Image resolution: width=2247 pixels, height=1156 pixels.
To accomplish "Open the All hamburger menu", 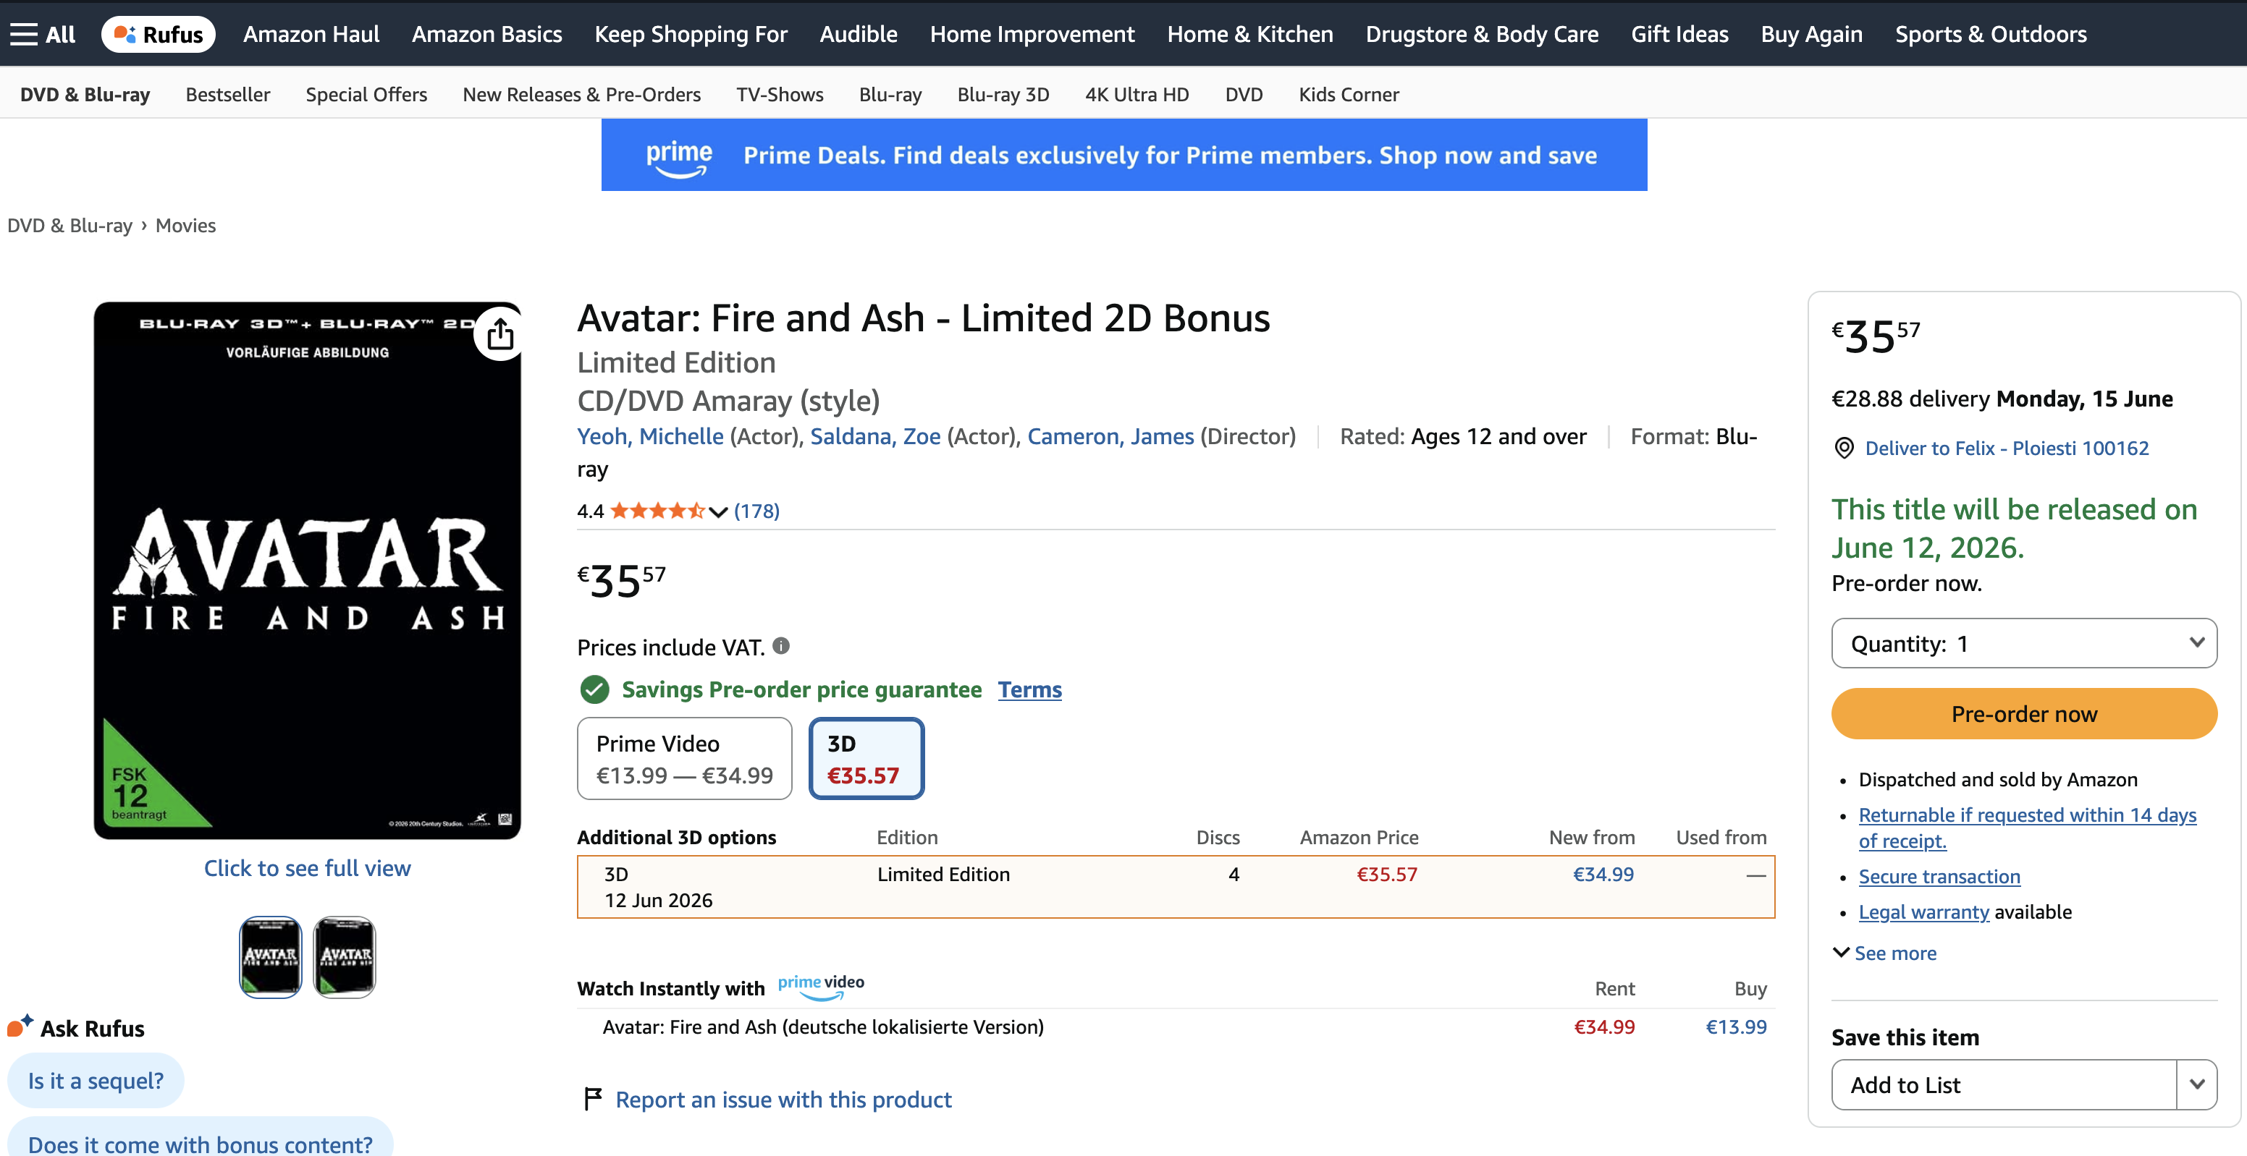I will [42, 34].
